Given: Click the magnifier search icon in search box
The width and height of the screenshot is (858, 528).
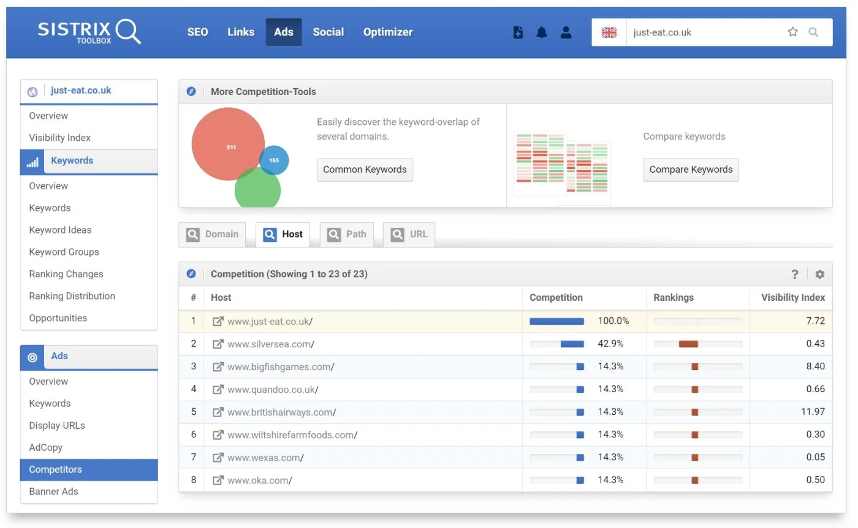Looking at the screenshot, I should [813, 32].
